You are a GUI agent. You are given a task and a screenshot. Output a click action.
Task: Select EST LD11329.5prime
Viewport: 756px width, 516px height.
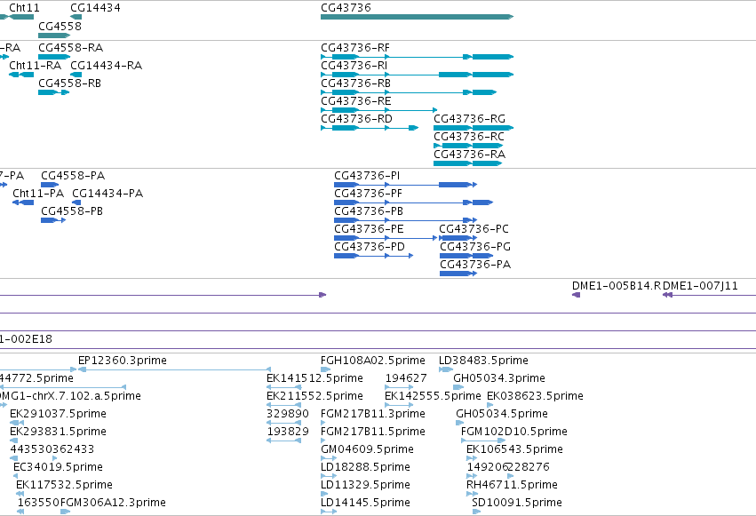point(324,495)
